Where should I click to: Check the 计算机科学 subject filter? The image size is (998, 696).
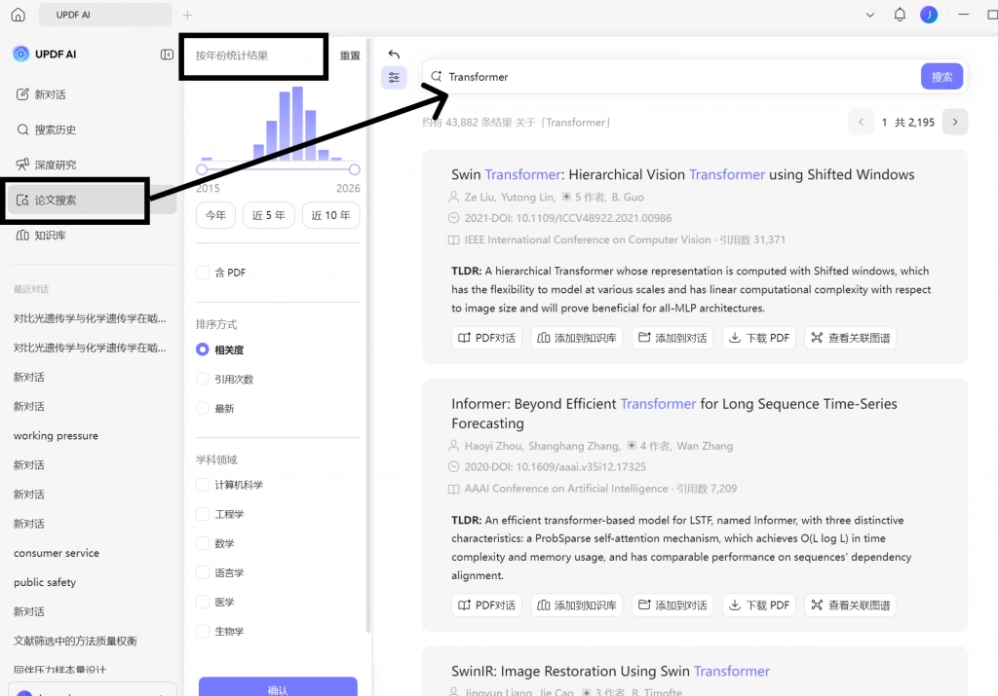(x=203, y=485)
